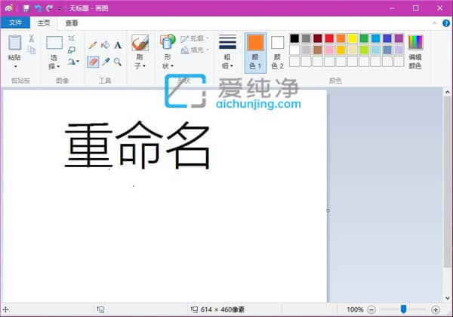Click the Crop icon

[x=72, y=38]
